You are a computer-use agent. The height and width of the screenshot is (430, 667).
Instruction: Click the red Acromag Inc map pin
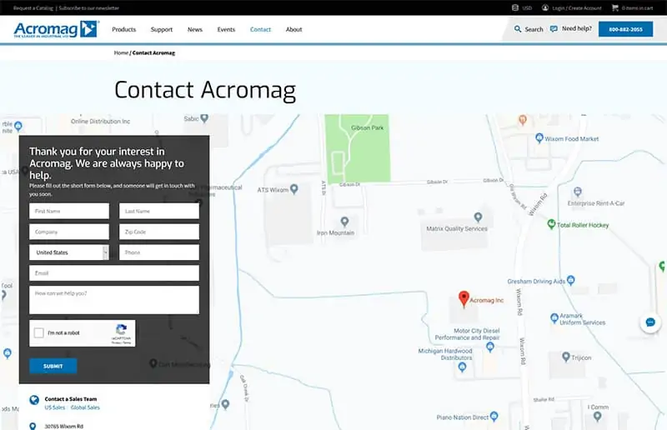point(464,298)
